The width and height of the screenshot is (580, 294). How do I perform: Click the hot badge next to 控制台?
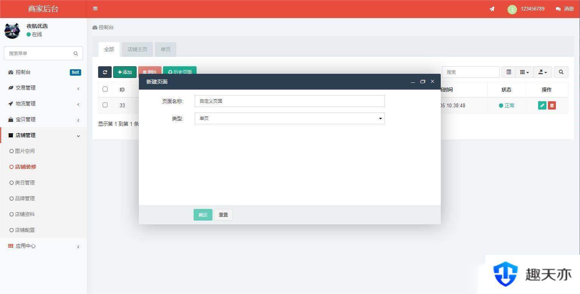tap(75, 72)
